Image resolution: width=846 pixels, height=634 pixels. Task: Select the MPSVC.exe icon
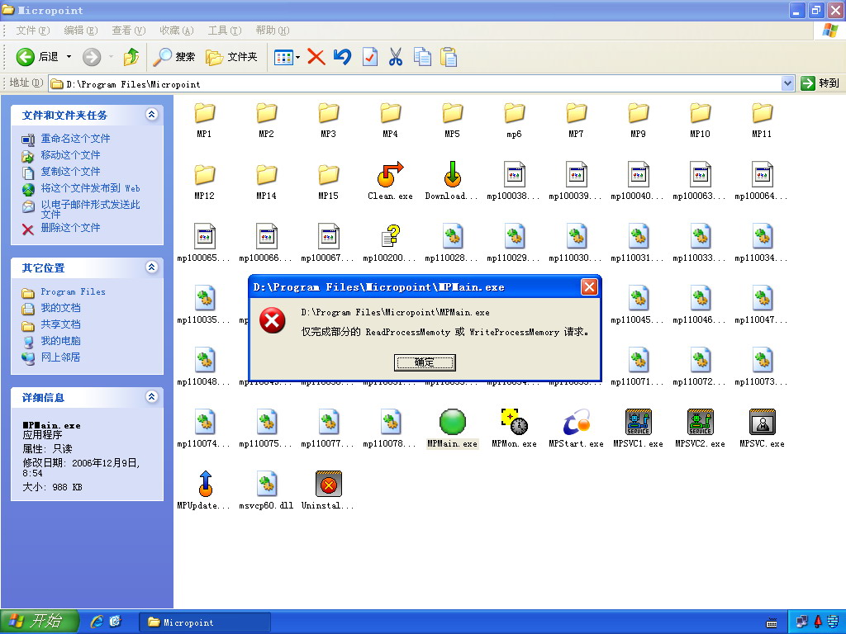763,422
